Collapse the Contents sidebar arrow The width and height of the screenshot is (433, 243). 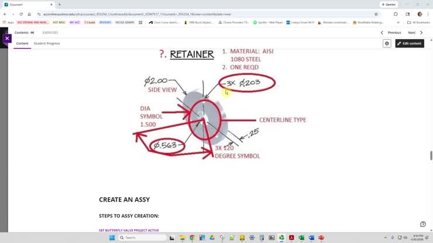32,33
